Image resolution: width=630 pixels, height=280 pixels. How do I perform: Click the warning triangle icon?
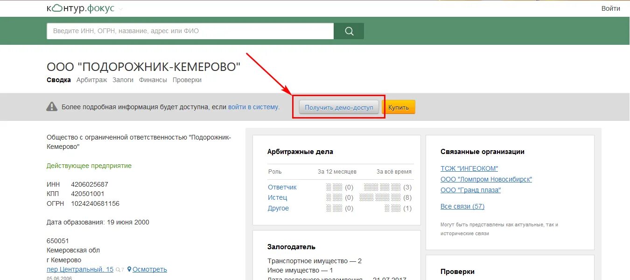(52, 107)
